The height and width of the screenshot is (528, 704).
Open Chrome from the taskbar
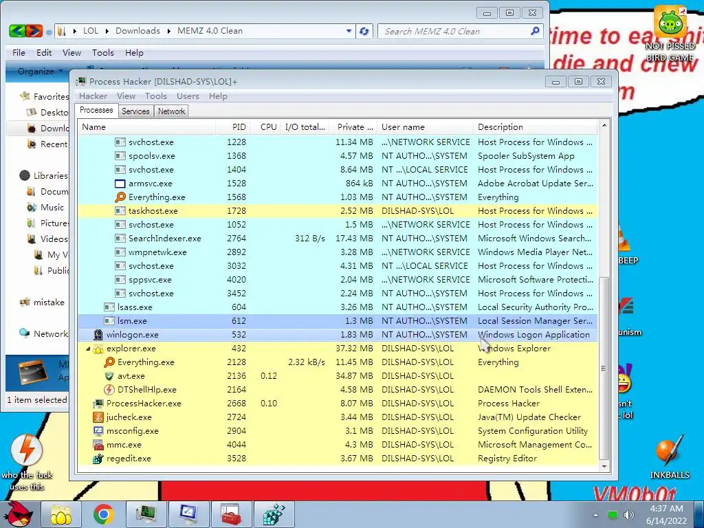(x=103, y=514)
